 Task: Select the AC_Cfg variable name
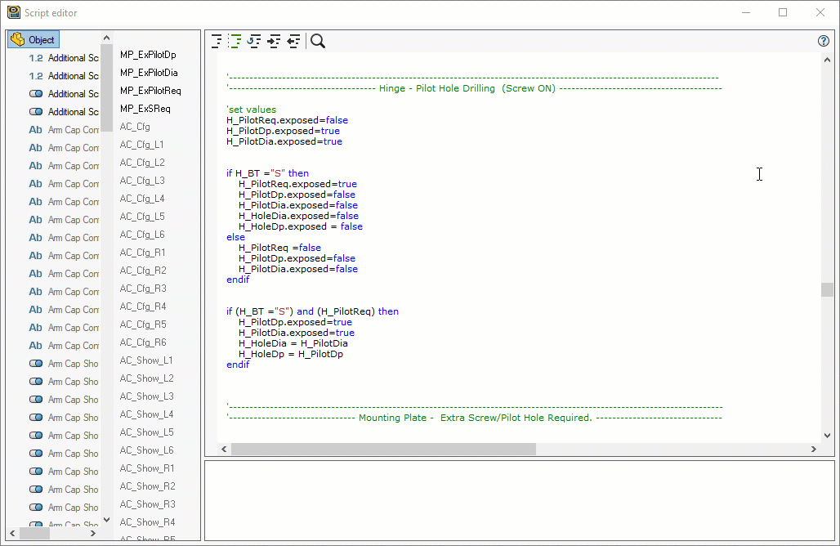(135, 127)
